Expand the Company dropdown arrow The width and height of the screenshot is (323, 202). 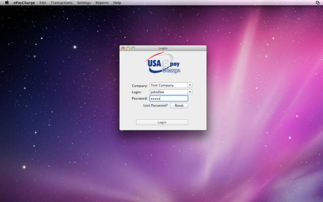point(190,85)
